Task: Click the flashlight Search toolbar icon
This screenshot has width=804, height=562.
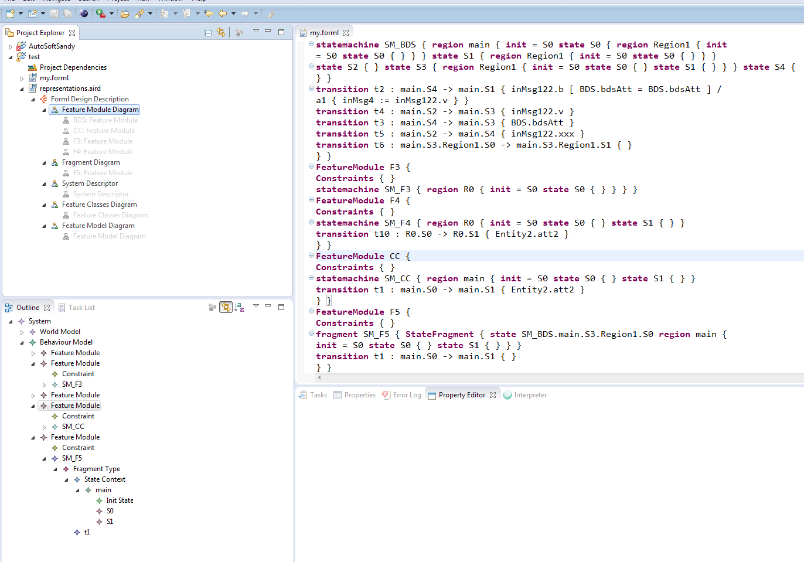Action: [x=139, y=13]
